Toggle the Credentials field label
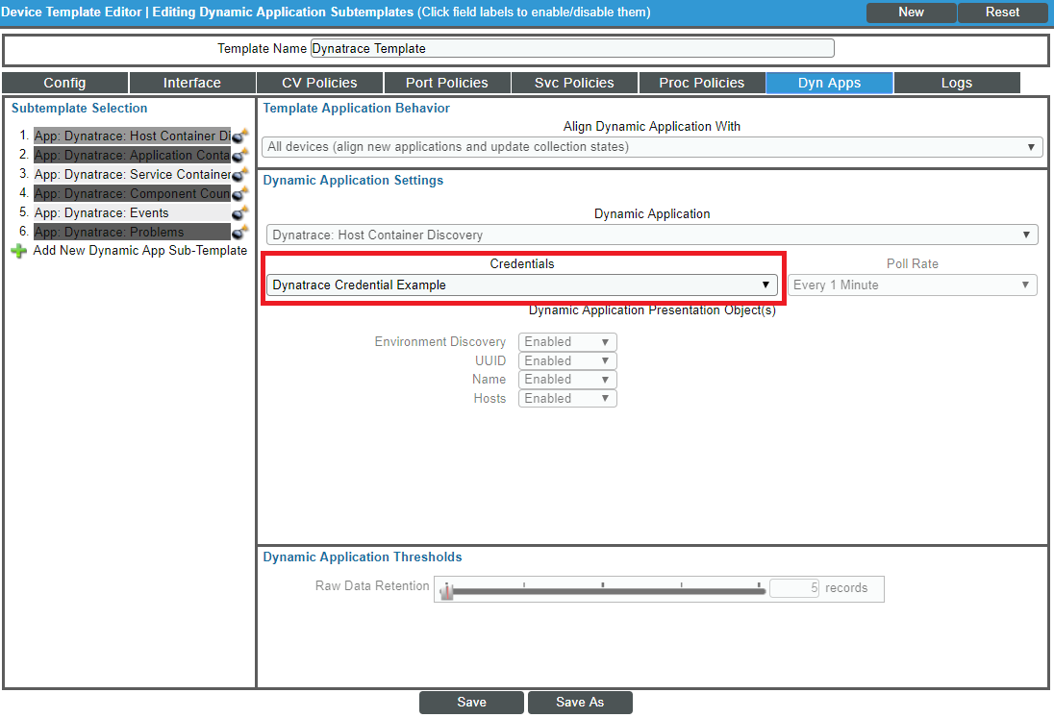The height and width of the screenshot is (718, 1054). [521, 264]
